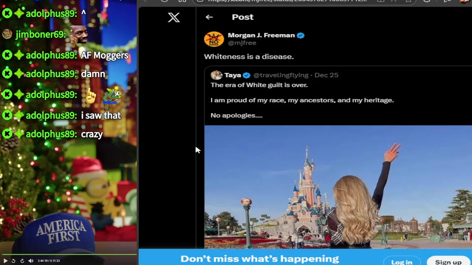472x265 pixels.
Task: Click the frog emote in chat
Action: tap(112, 95)
